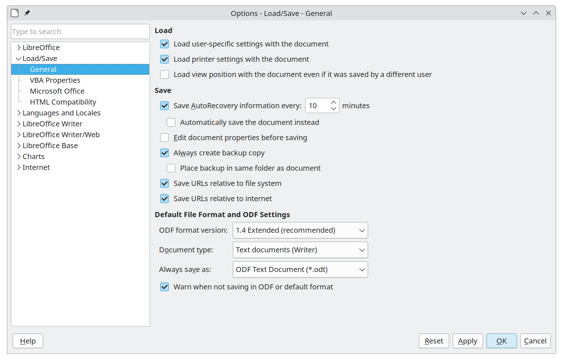Check Edit document properties before saving
The height and width of the screenshot is (362, 563).
click(x=164, y=137)
